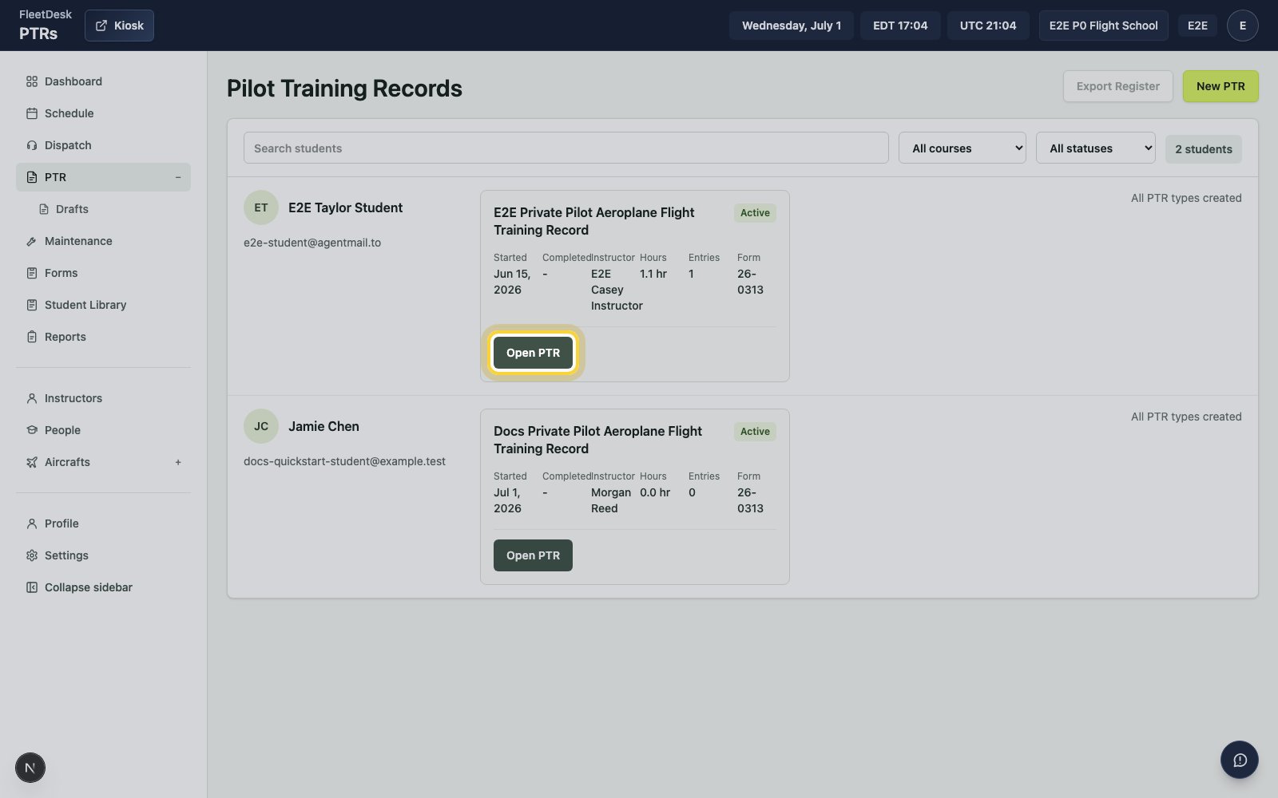Viewport: 1278px width, 798px height.
Task: Click the round N badge icon
Action: [x=30, y=768]
